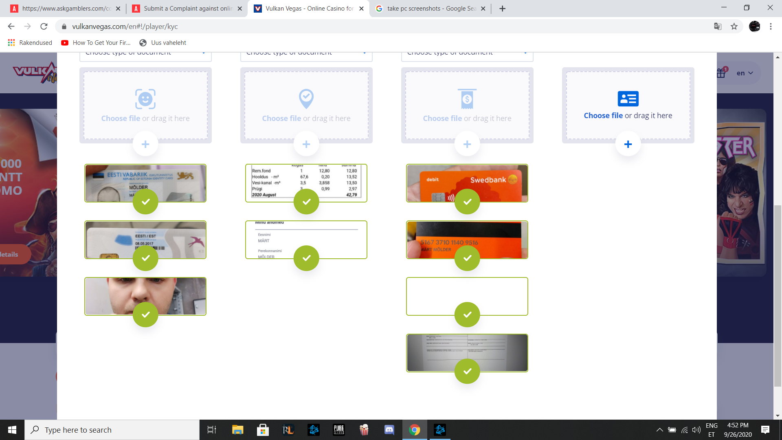Screen dimensions: 782x440
Task: Click the address location pin upload icon
Action: (x=306, y=99)
